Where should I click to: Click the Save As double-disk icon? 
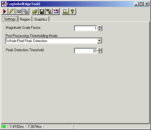(49, 12)
